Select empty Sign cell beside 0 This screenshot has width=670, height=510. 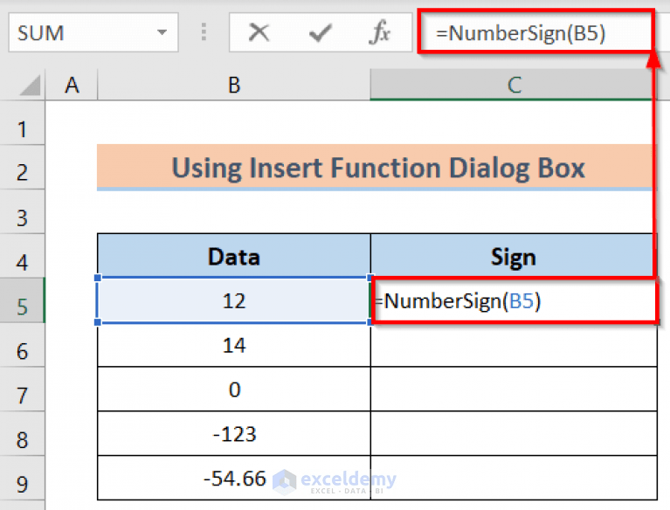click(514, 389)
